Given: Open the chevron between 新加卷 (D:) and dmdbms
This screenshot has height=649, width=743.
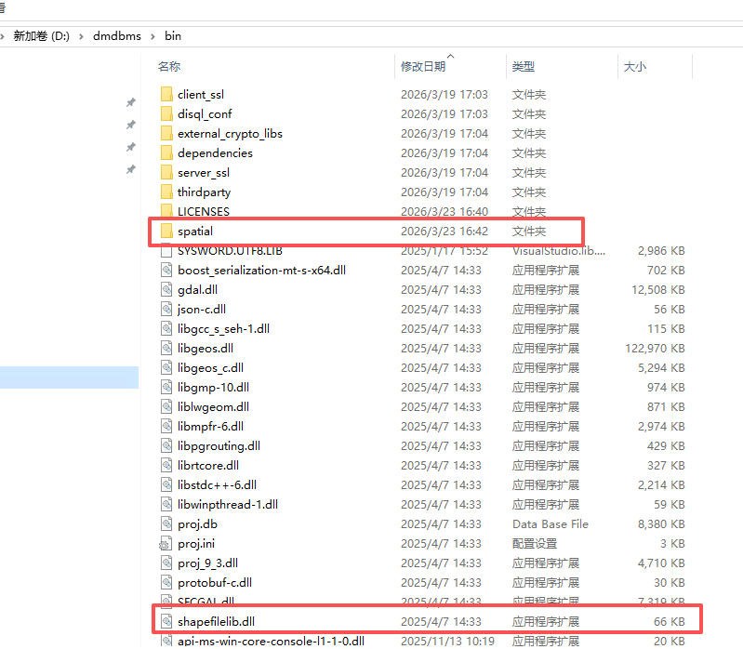Looking at the screenshot, I should coord(83,36).
